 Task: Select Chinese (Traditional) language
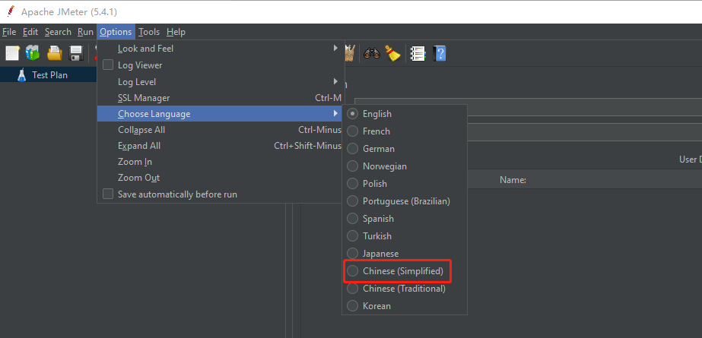(405, 289)
